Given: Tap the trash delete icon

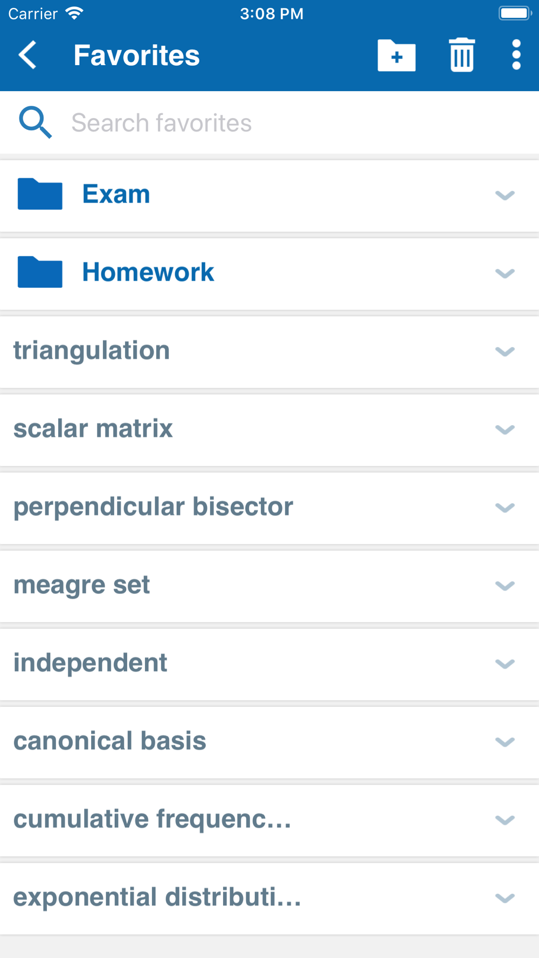Looking at the screenshot, I should pyautogui.click(x=462, y=55).
